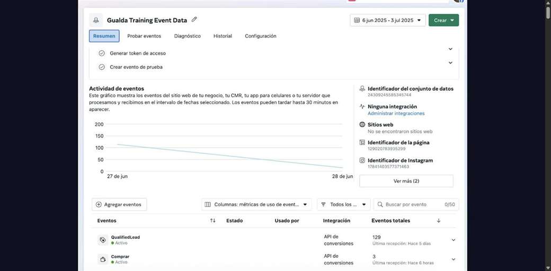Screen dimensions: 551x271
Task: Click the 129 total events value
Action: 376,237
